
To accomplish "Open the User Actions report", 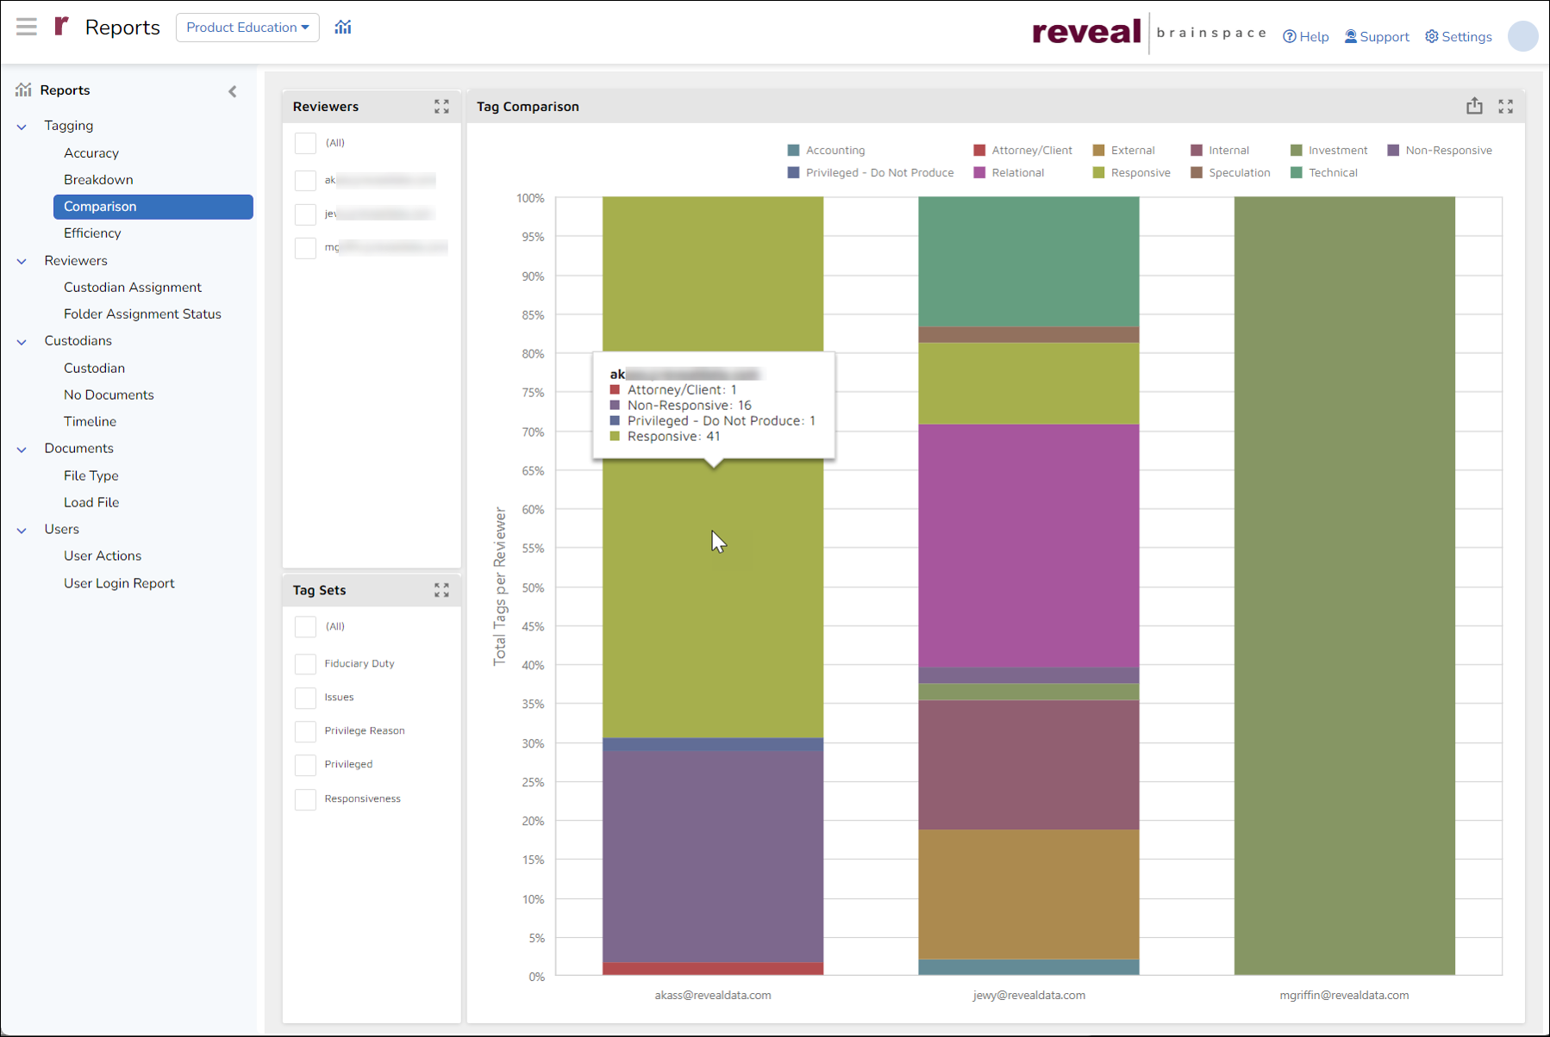I will 103,556.
